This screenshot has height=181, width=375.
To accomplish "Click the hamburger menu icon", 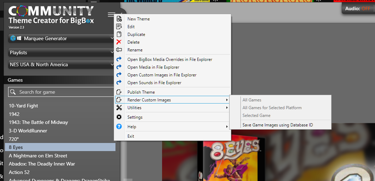I will [x=111, y=15].
